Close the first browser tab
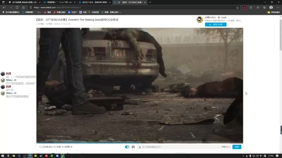Image resolution: width=282 pixels, height=158 pixels. [x=39, y=2]
